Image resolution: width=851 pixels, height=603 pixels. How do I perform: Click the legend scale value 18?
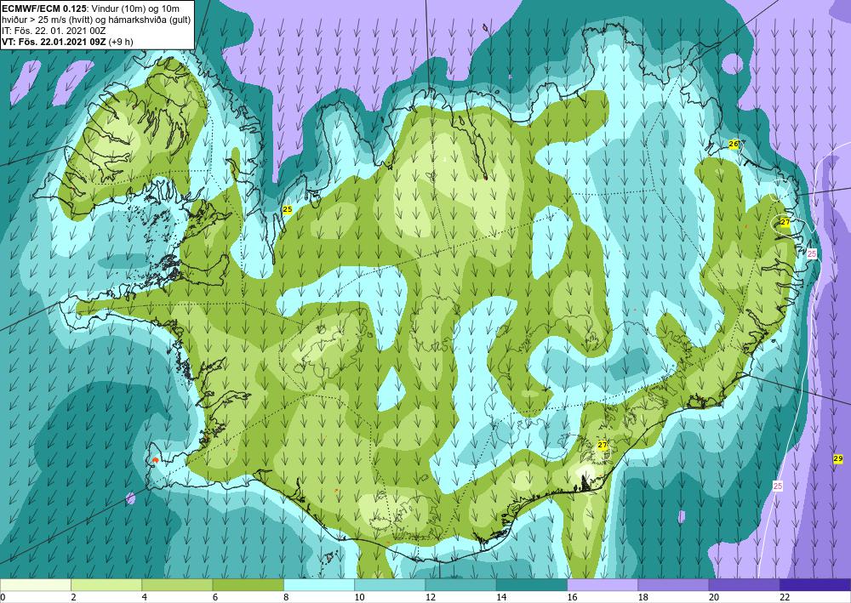click(643, 597)
